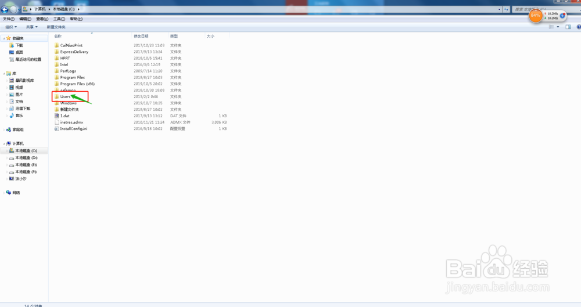Sort by the 名称 column header
581x307 pixels.
pyautogui.click(x=58, y=37)
